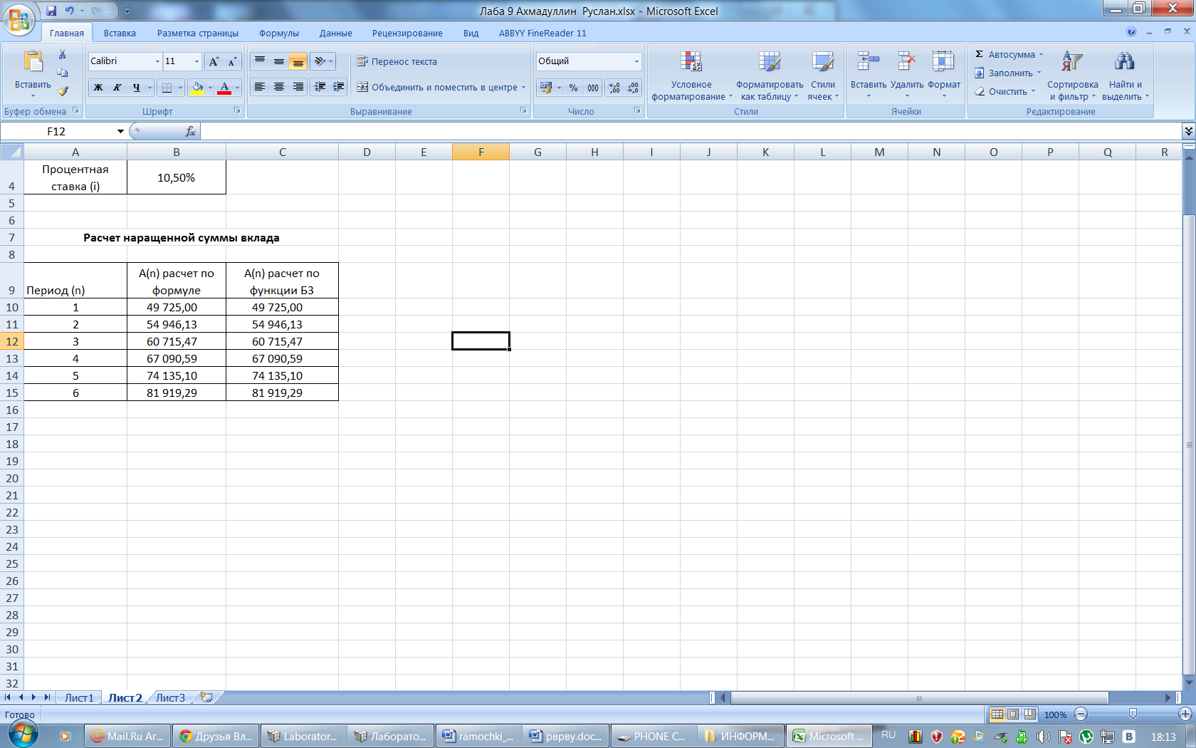The width and height of the screenshot is (1196, 748).
Task: Click the Delete cells icon
Action: coord(906,61)
